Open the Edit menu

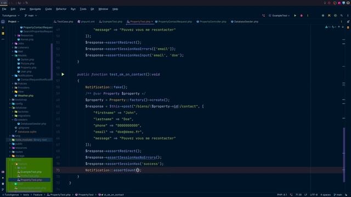[x=13, y=9]
